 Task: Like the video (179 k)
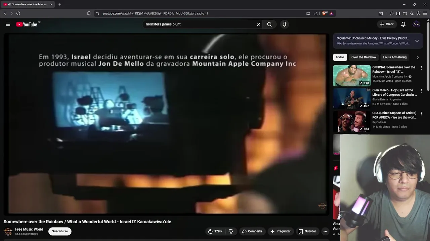tap(215, 231)
